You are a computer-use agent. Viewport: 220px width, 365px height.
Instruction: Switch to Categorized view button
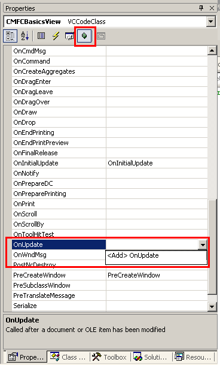(10, 36)
